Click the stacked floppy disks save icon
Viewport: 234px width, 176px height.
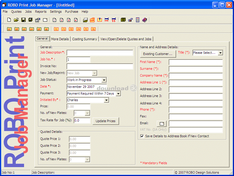31,20
